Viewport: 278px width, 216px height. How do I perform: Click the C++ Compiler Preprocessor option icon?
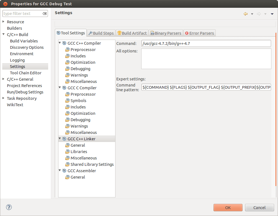coord(67,50)
